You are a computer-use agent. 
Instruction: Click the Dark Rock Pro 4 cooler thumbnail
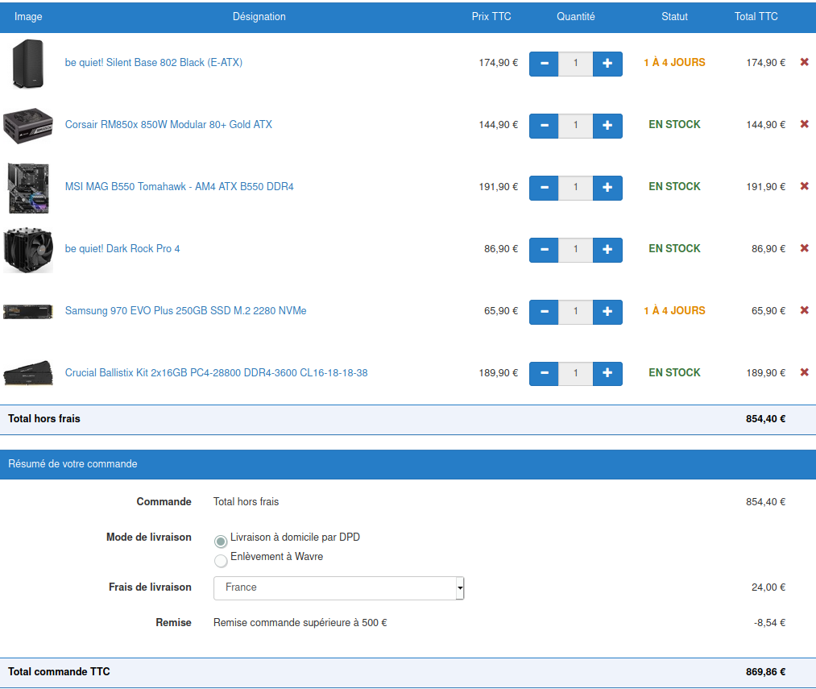tap(28, 250)
